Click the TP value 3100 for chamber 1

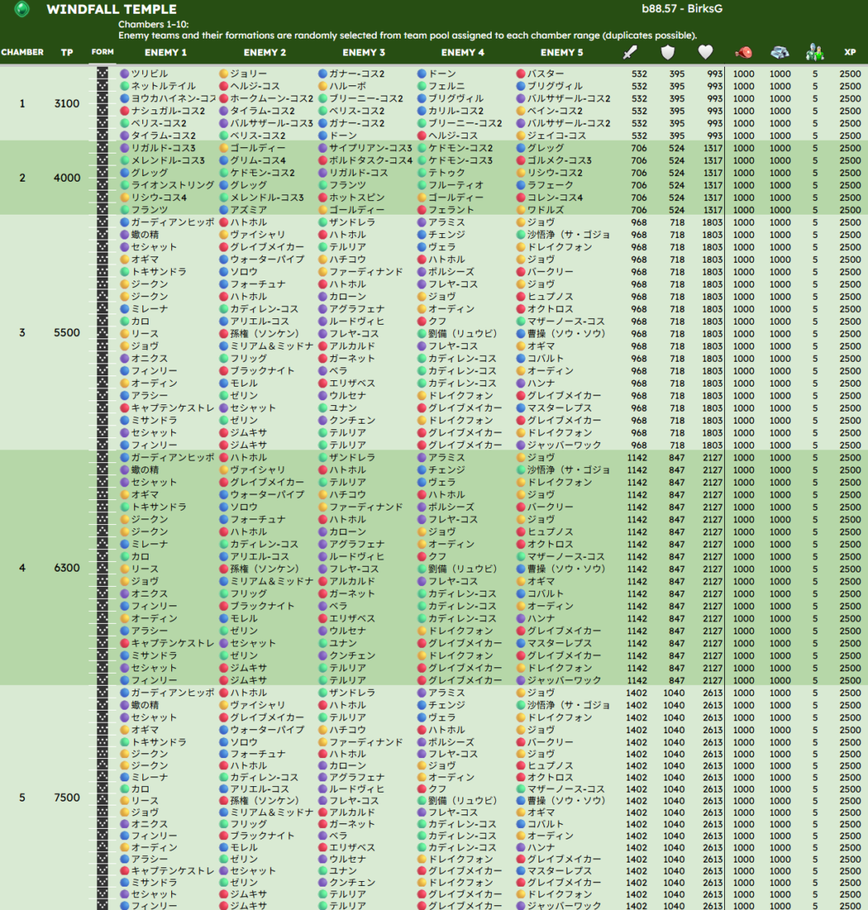pyautogui.click(x=67, y=104)
